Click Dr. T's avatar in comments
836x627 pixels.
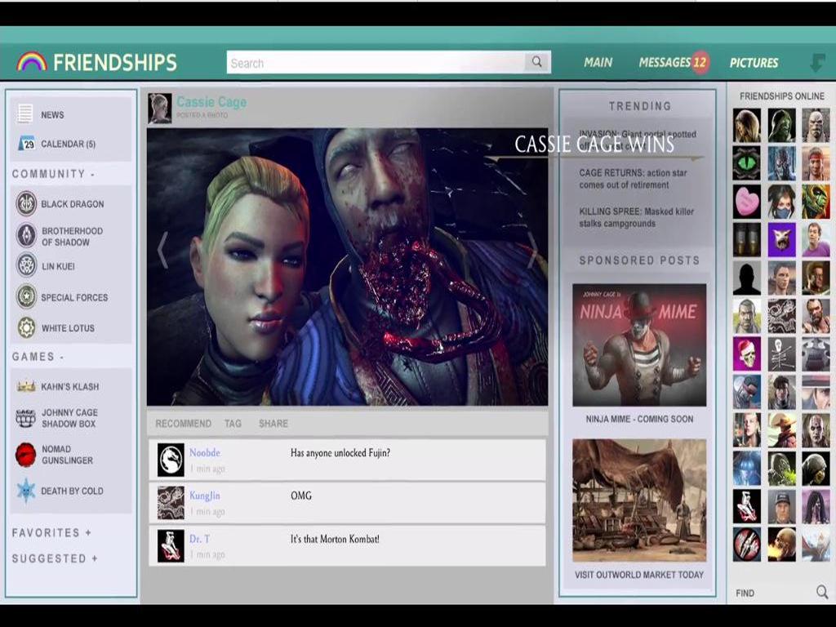(171, 545)
